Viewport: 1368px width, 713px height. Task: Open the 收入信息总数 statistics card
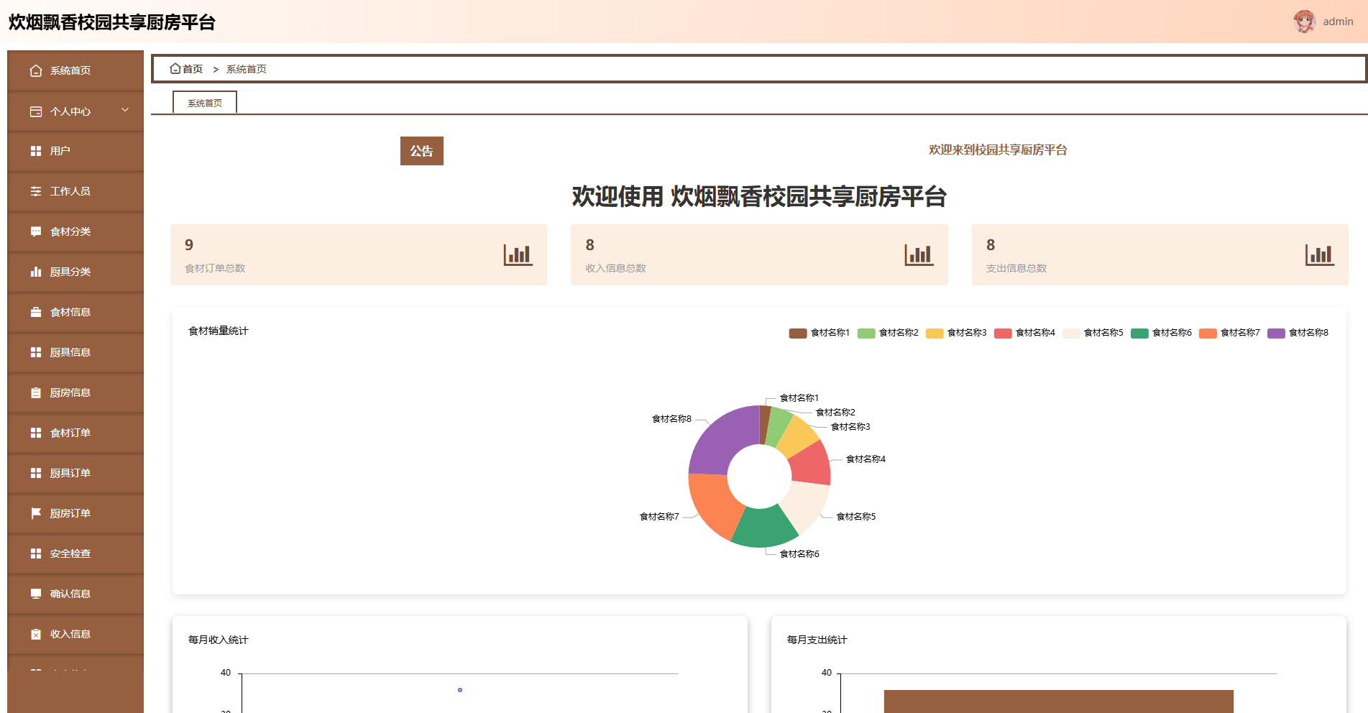pos(759,254)
